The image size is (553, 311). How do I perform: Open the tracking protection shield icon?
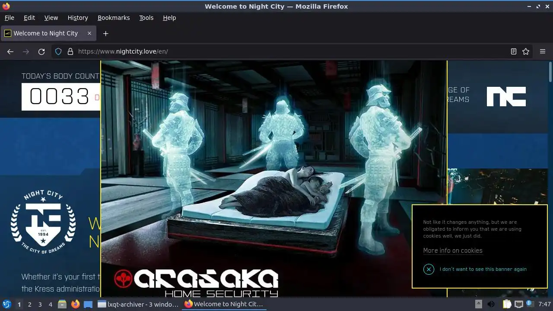(x=58, y=51)
